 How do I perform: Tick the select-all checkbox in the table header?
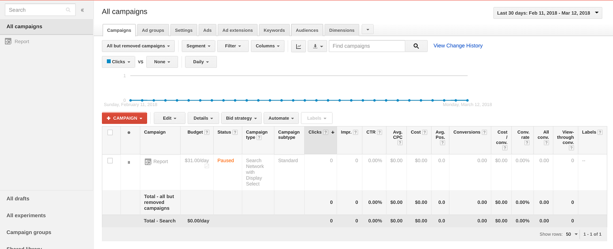click(110, 132)
